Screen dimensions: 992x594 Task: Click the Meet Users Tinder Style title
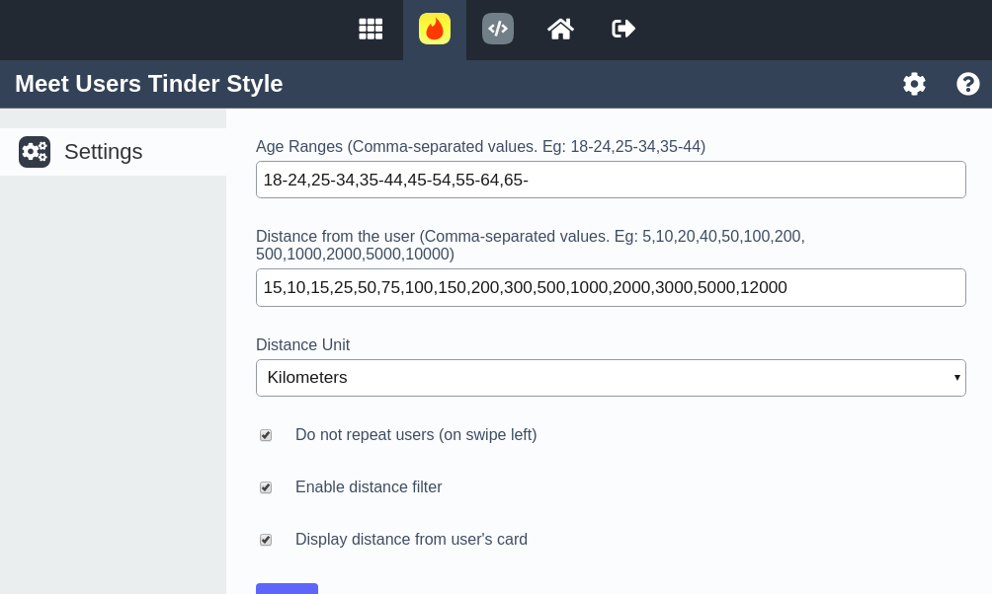pyautogui.click(x=149, y=84)
